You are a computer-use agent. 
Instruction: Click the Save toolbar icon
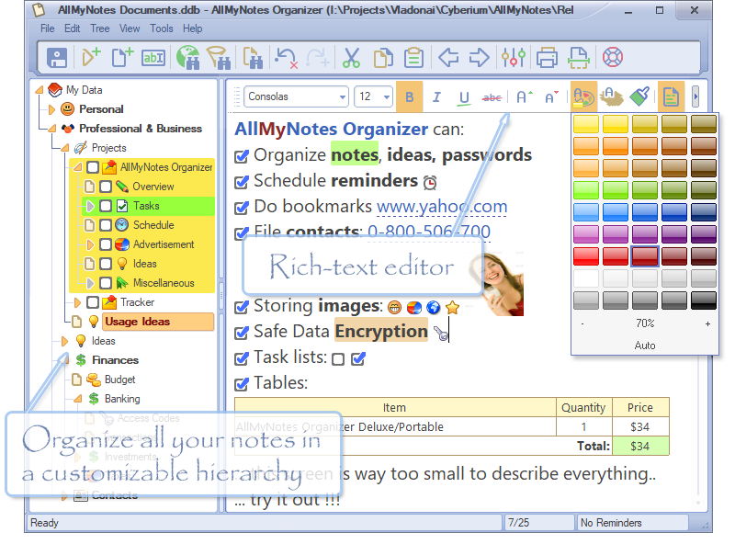click(x=57, y=58)
